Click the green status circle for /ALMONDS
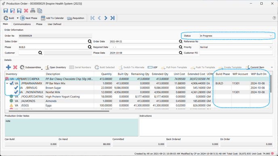Screen dimensions: 278x156 pos(11,101)
